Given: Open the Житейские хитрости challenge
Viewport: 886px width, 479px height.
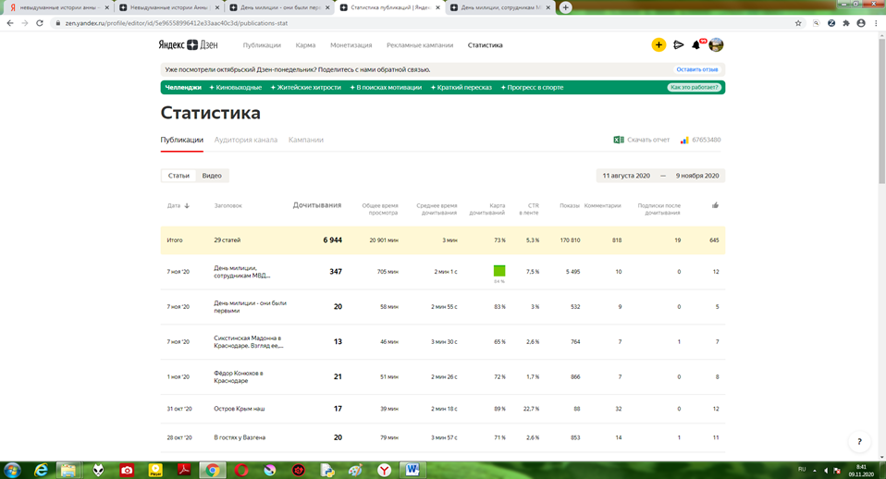Looking at the screenshot, I should point(306,88).
